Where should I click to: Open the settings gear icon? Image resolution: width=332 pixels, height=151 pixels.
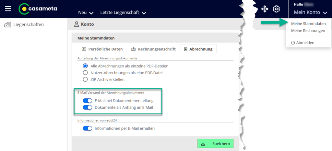pos(276,9)
